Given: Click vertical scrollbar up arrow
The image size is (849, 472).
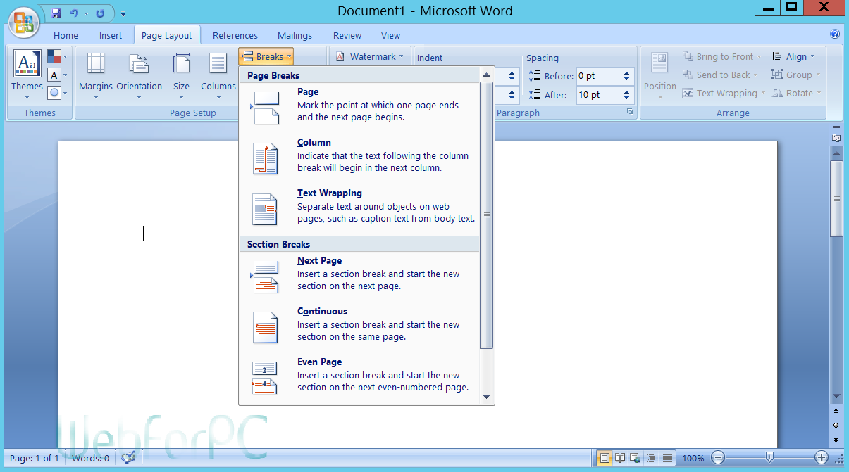Looking at the screenshot, I should (x=836, y=152).
